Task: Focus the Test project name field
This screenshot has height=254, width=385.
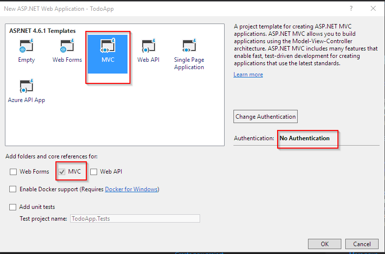Action: (x=135, y=218)
